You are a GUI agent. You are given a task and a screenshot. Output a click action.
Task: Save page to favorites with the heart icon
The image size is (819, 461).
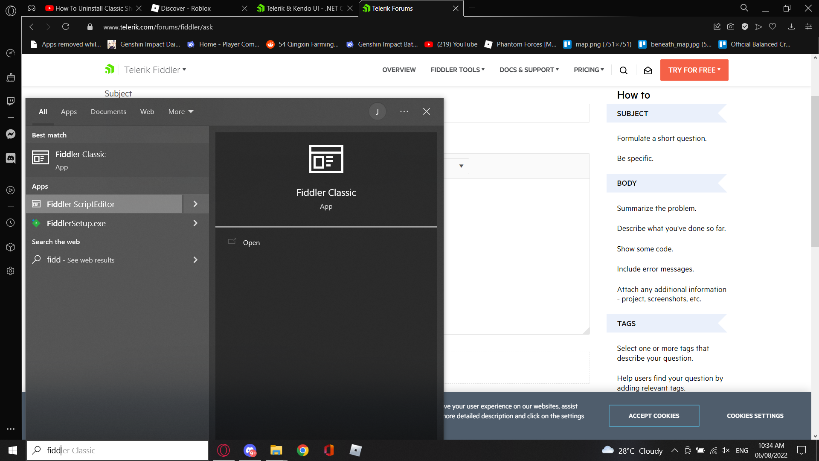point(773,26)
